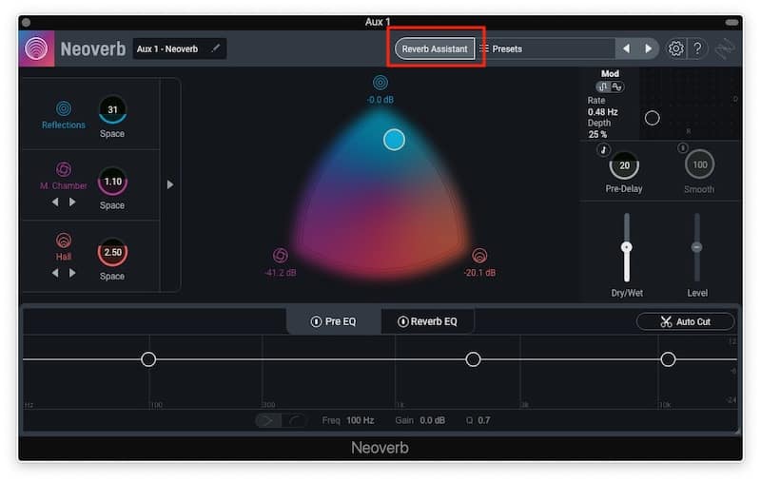Select the high EQ node near 10 kHz
761x482 pixels.
(x=668, y=359)
